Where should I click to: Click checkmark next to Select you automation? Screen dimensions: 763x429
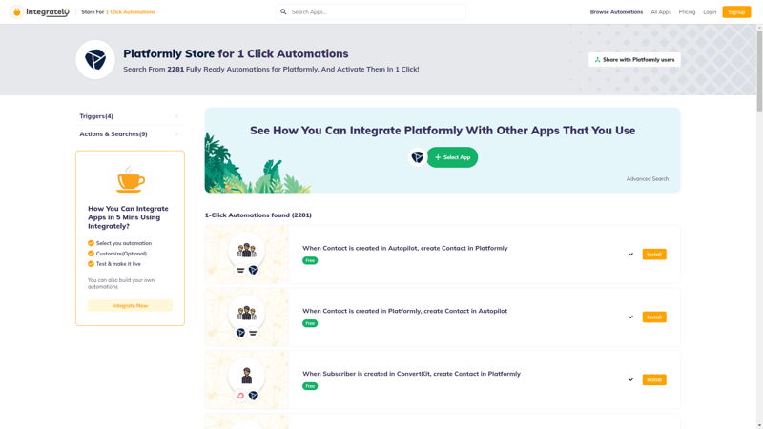(x=91, y=243)
